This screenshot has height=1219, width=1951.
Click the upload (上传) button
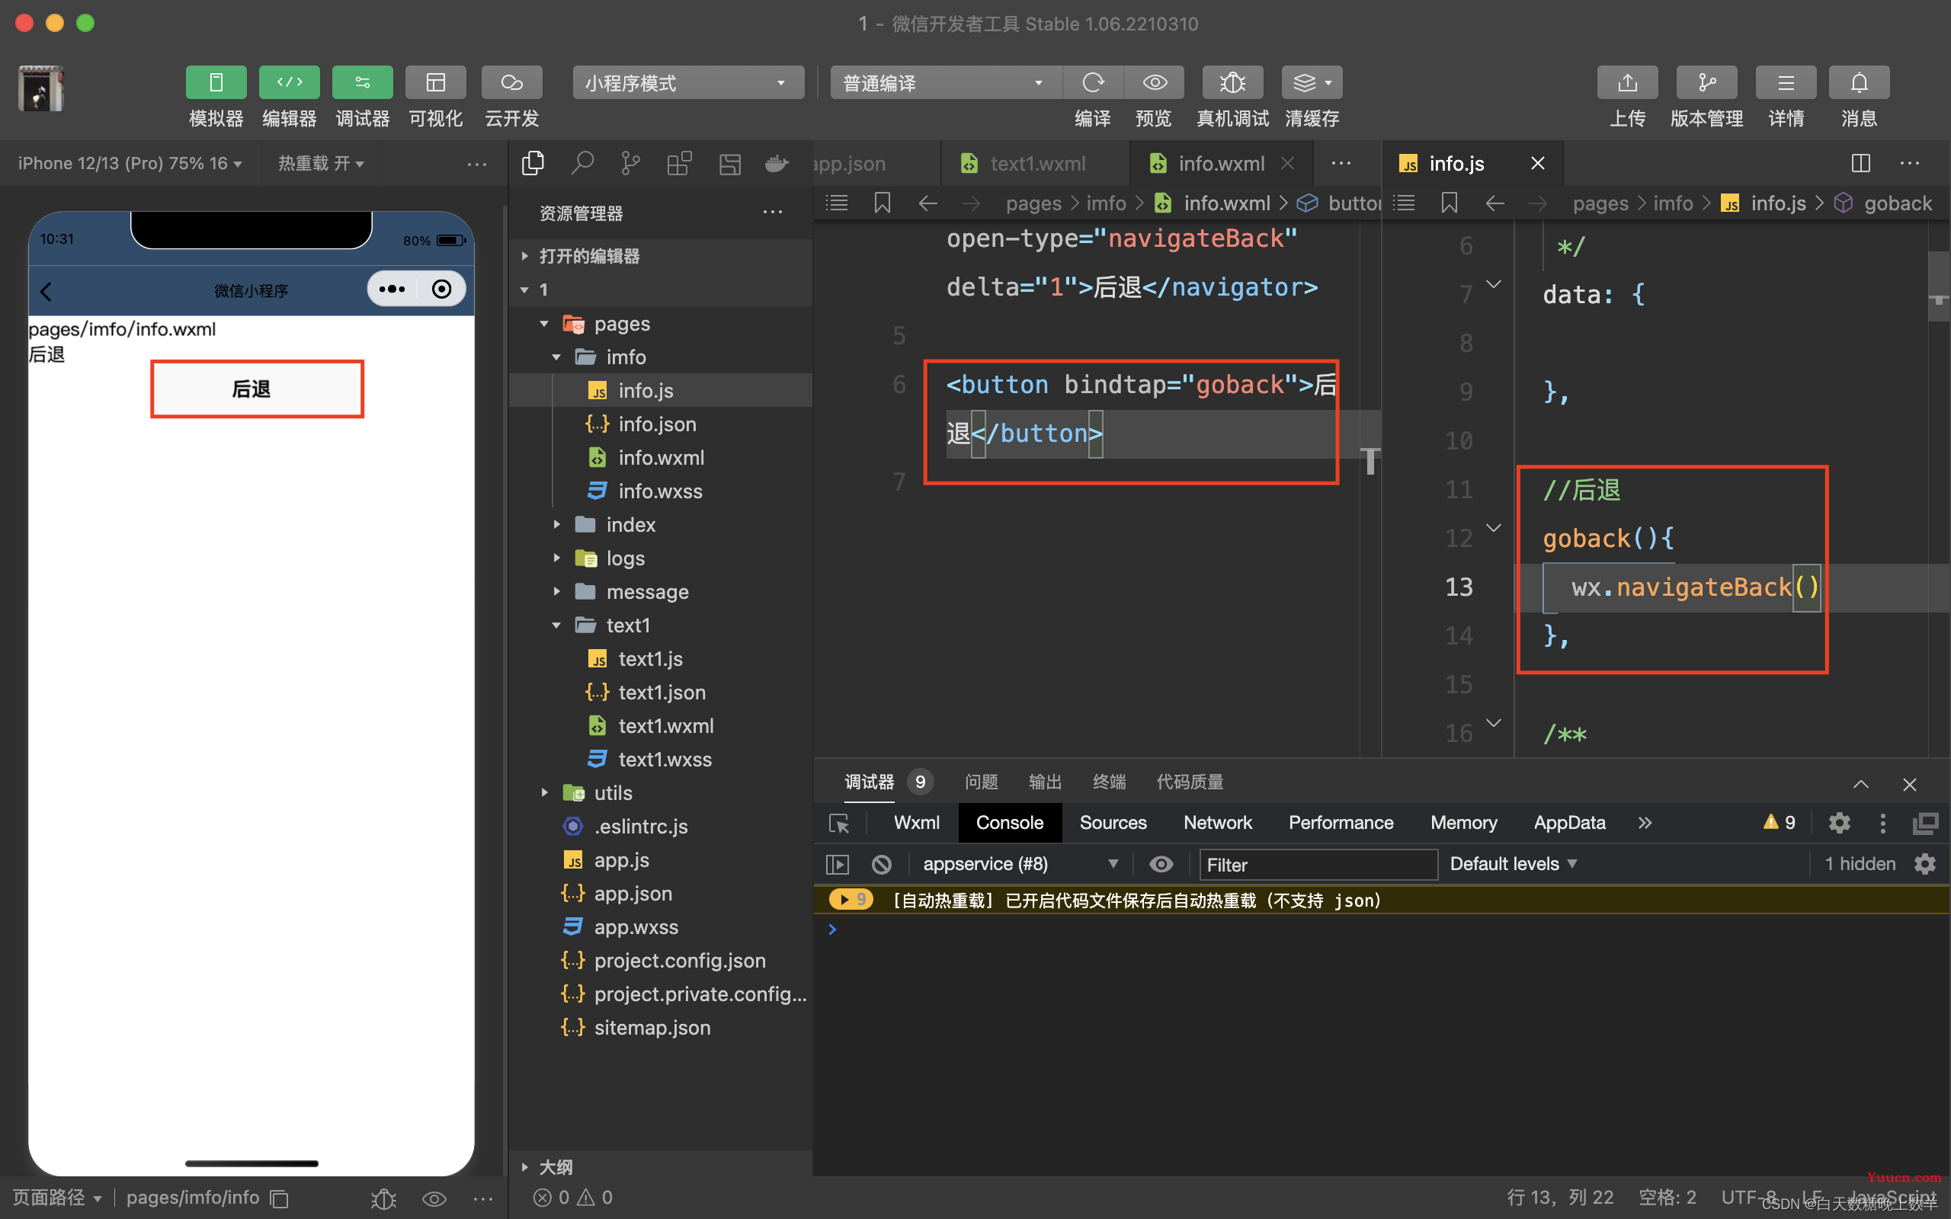[x=1627, y=82]
